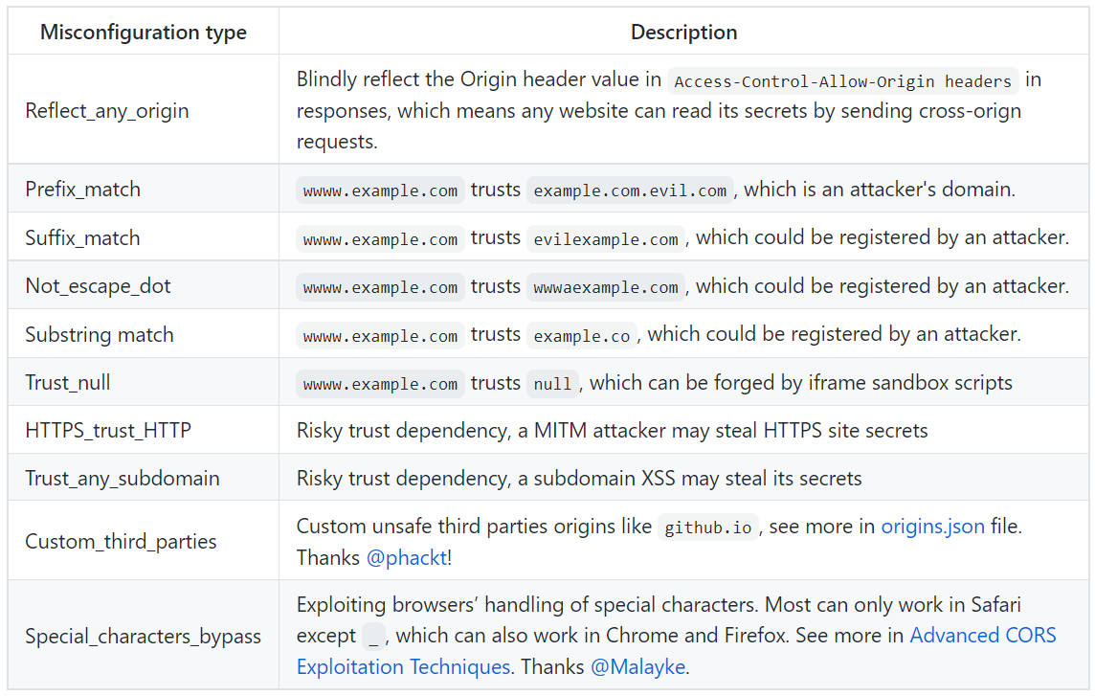Viewport: 1095px width, 696px height.
Task: Click the github.io code snippet
Action: tap(707, 528)
